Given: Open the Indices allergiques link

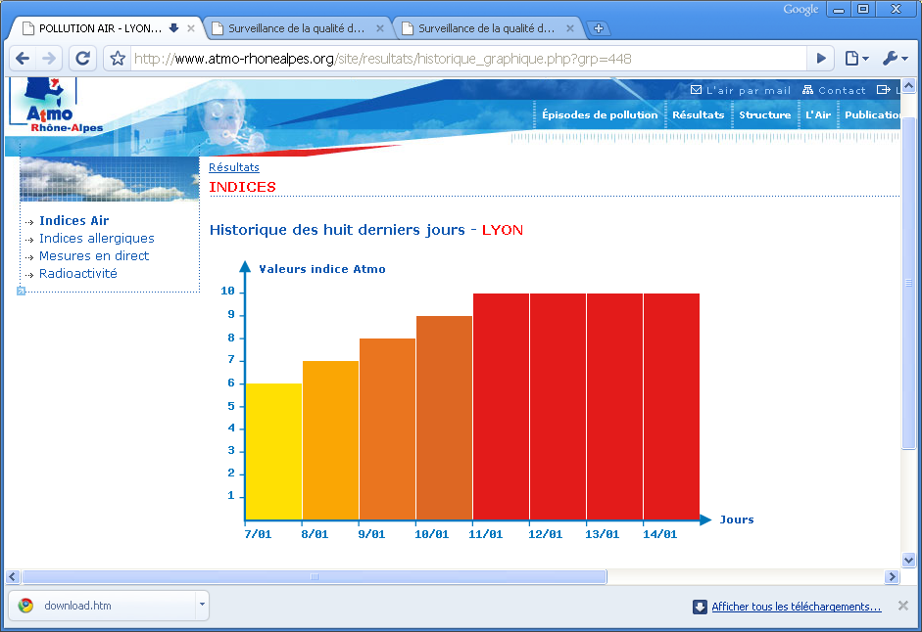Looking at the screenshot, I should click(96, 238).
